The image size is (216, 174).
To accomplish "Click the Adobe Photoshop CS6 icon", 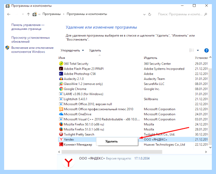I will click(61, 74).
